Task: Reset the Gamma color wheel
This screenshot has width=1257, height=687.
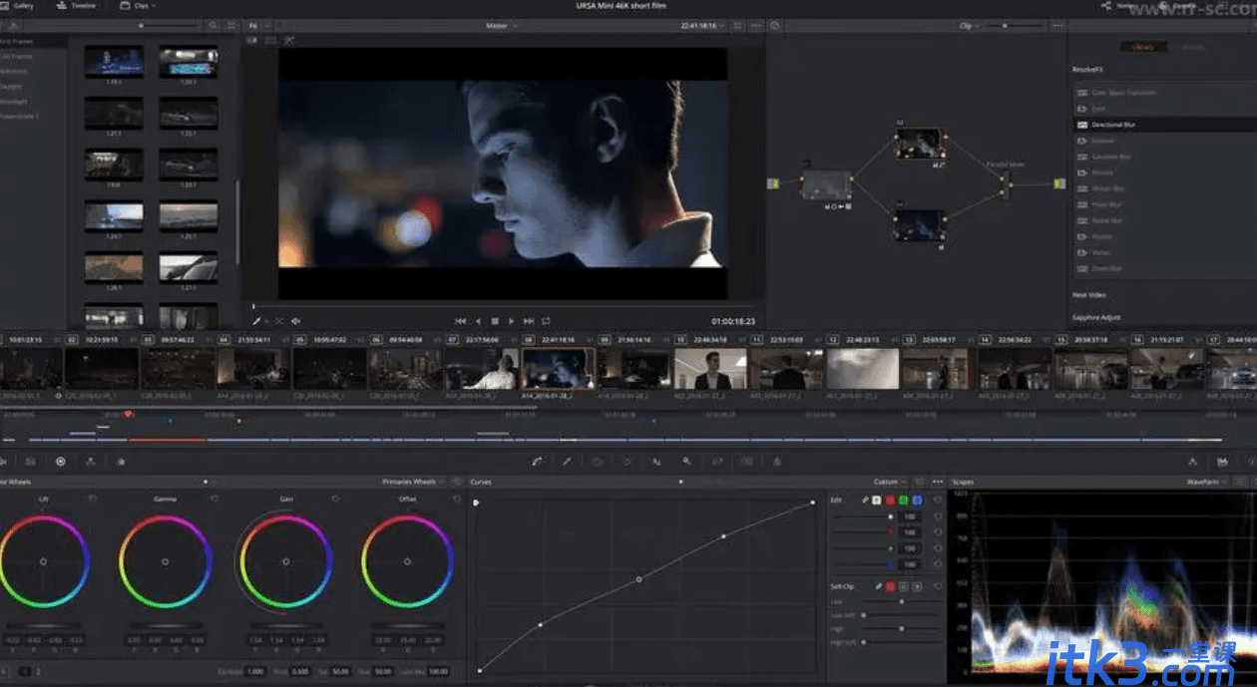Action: [x=213, y=499]
